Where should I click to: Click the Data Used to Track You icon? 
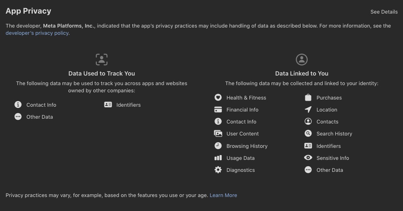[102, 60]
